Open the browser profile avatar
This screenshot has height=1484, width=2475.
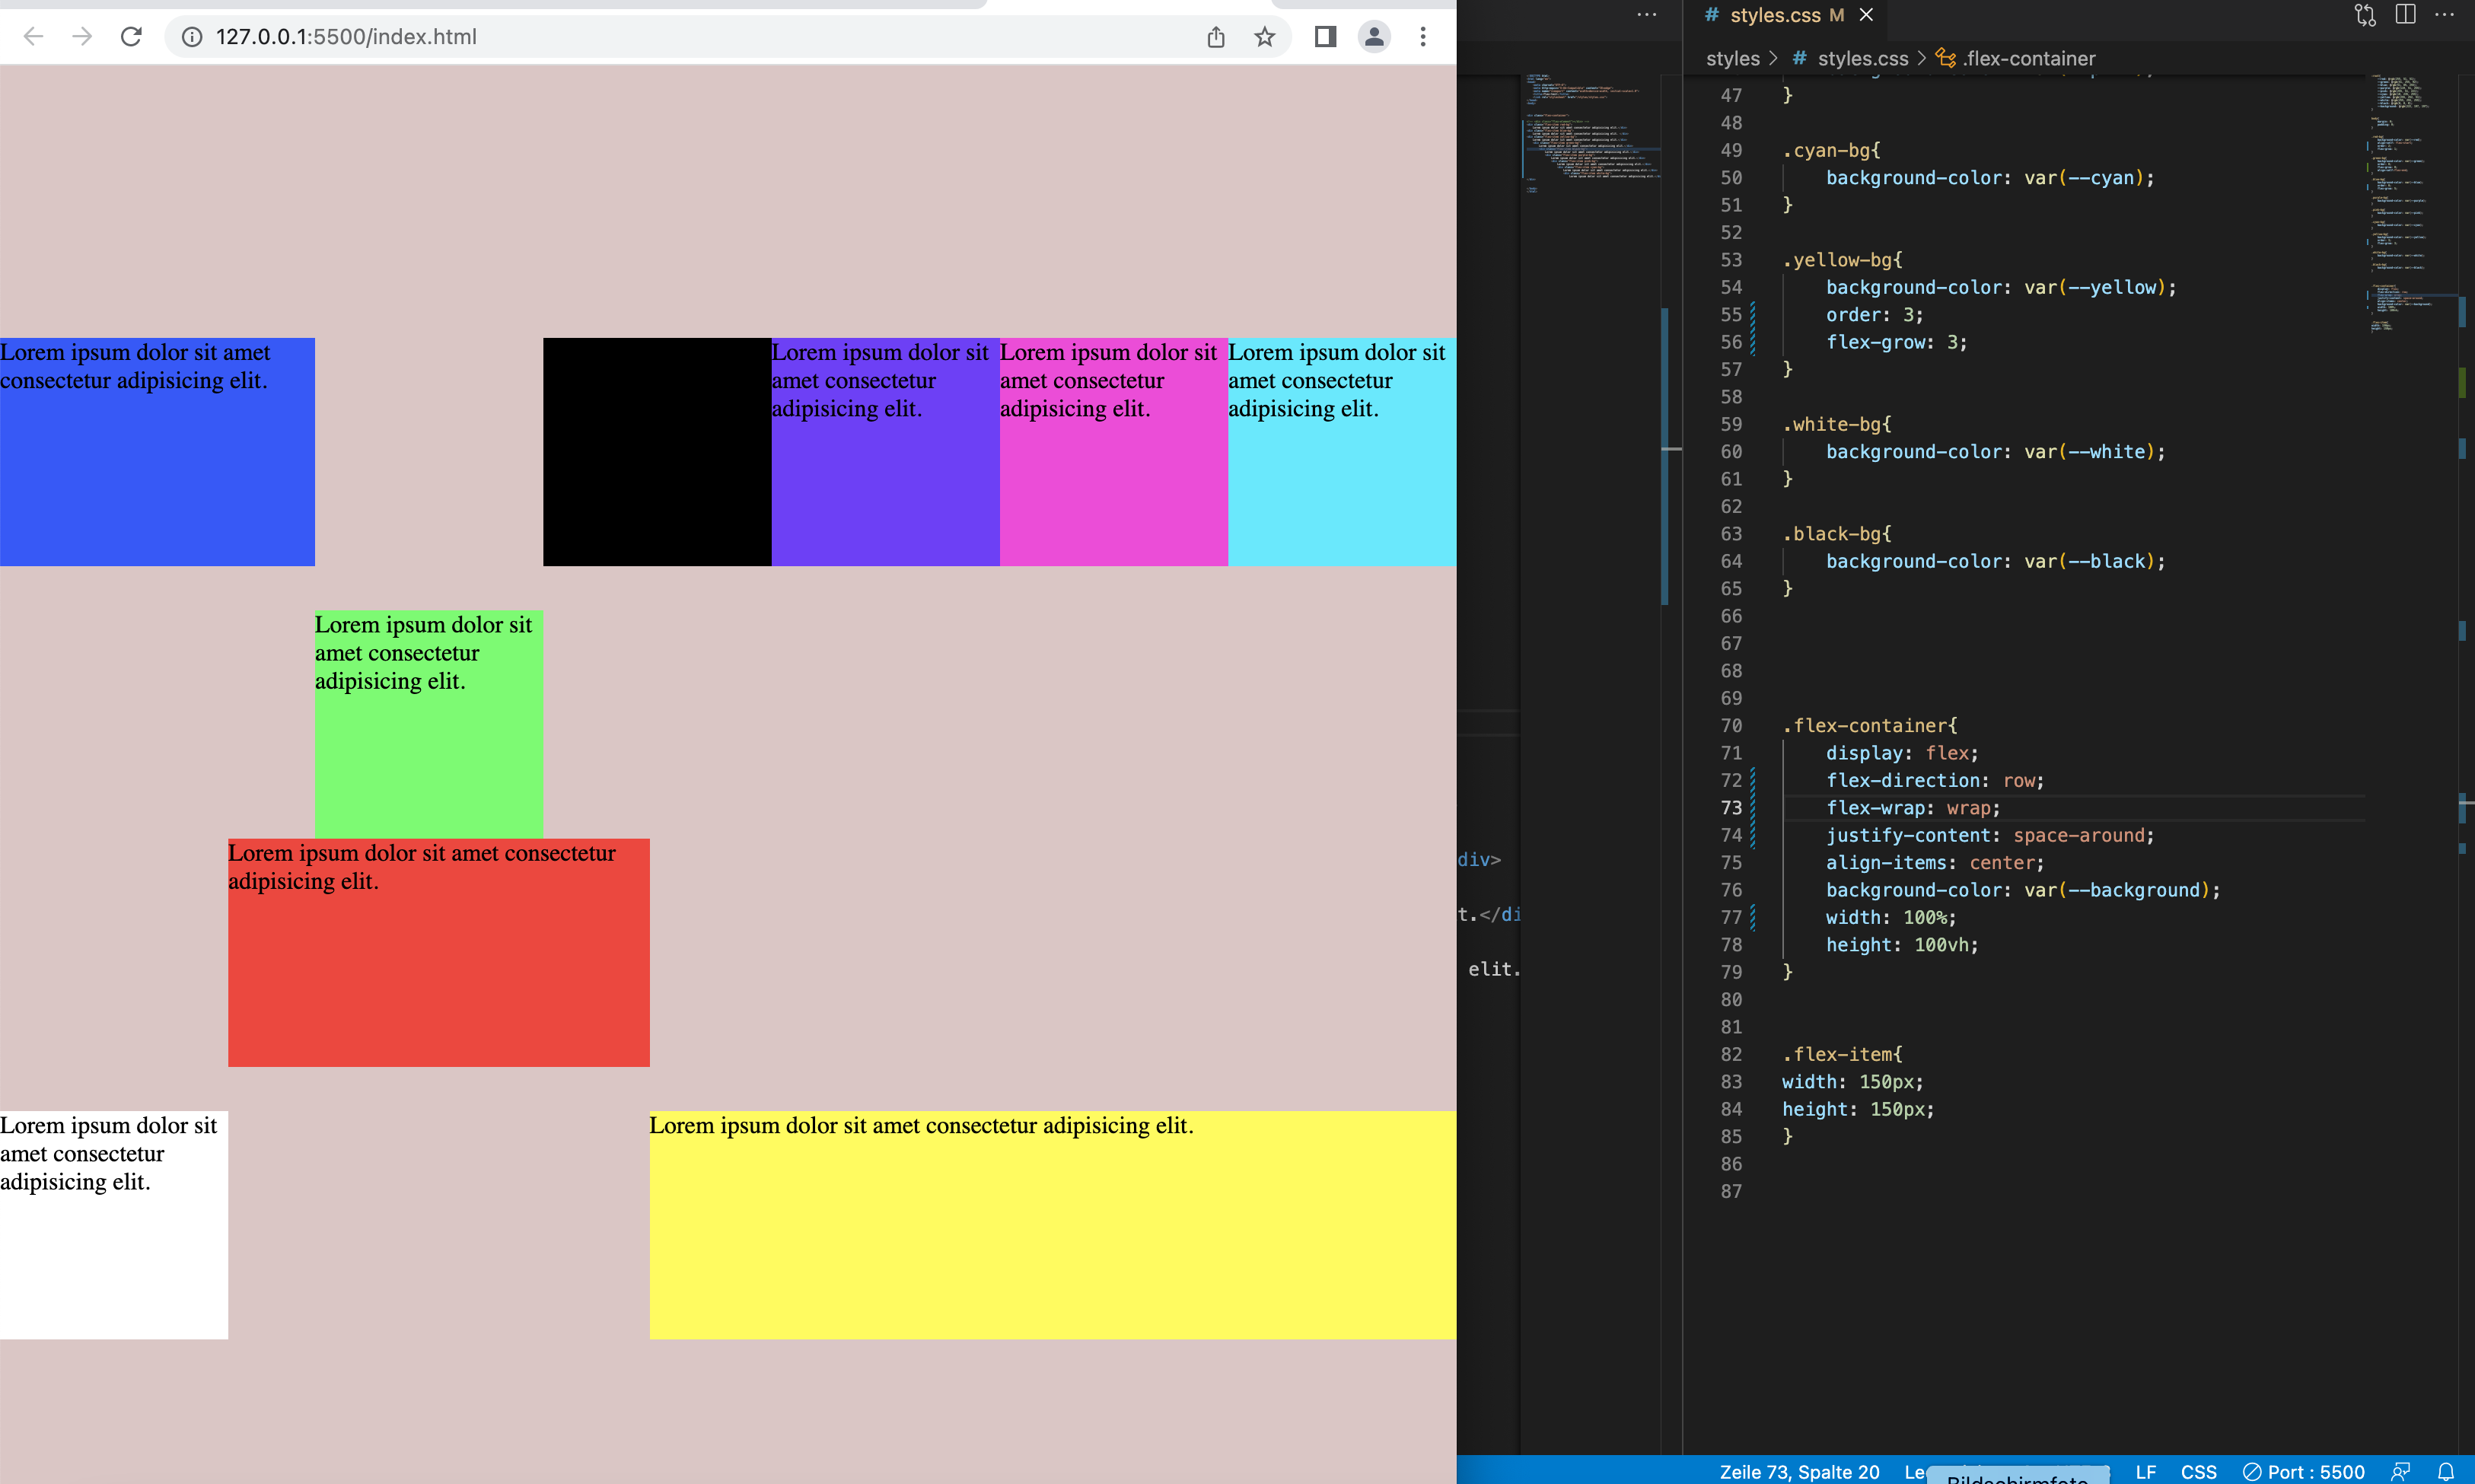point(1374,37)
